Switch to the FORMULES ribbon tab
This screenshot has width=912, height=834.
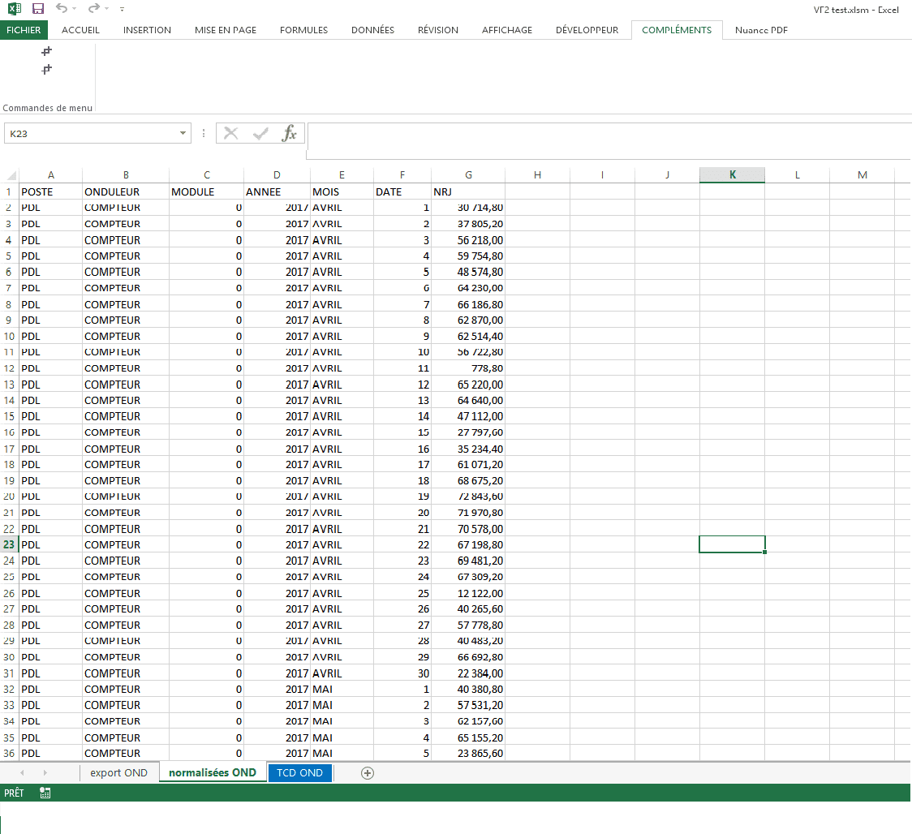[x=303, y=30]
